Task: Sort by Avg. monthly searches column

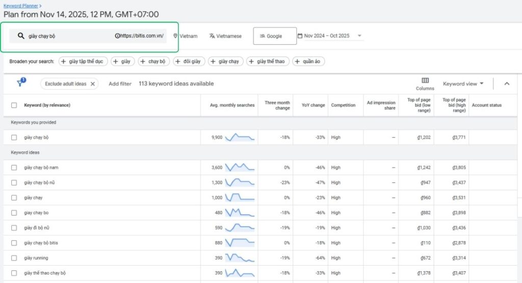Action: [x=232, y=106]
